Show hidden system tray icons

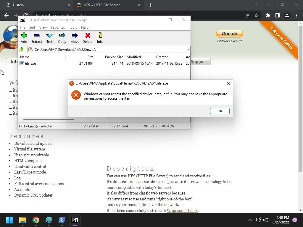click(250, 220)
